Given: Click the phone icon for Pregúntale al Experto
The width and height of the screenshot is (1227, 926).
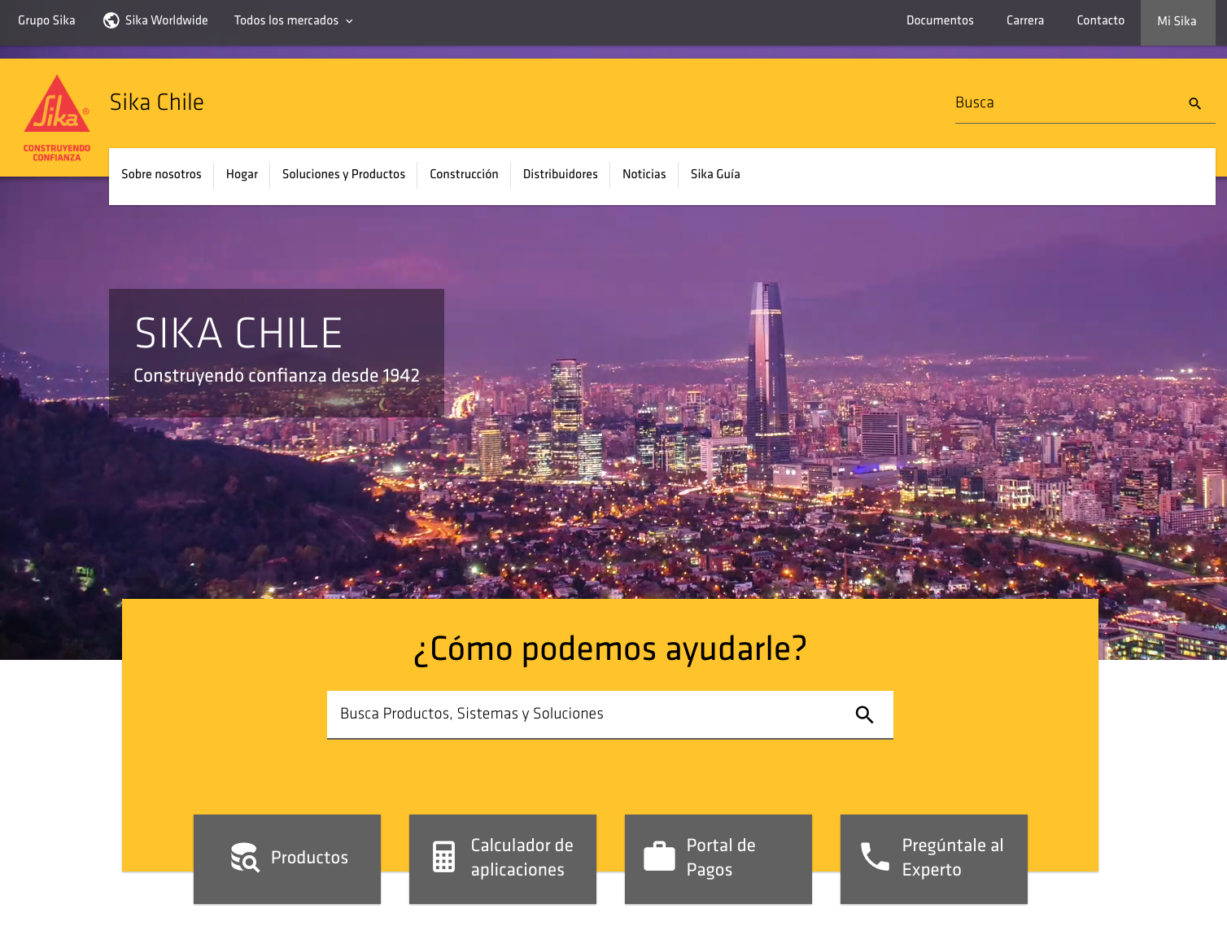Looking at the screenshot, I should [875, 857].
